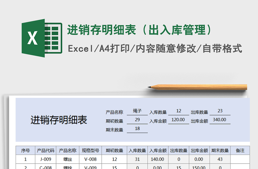Click the 入库金额 summary label
This screenshot has height=169, width=258.
(158, 121)
